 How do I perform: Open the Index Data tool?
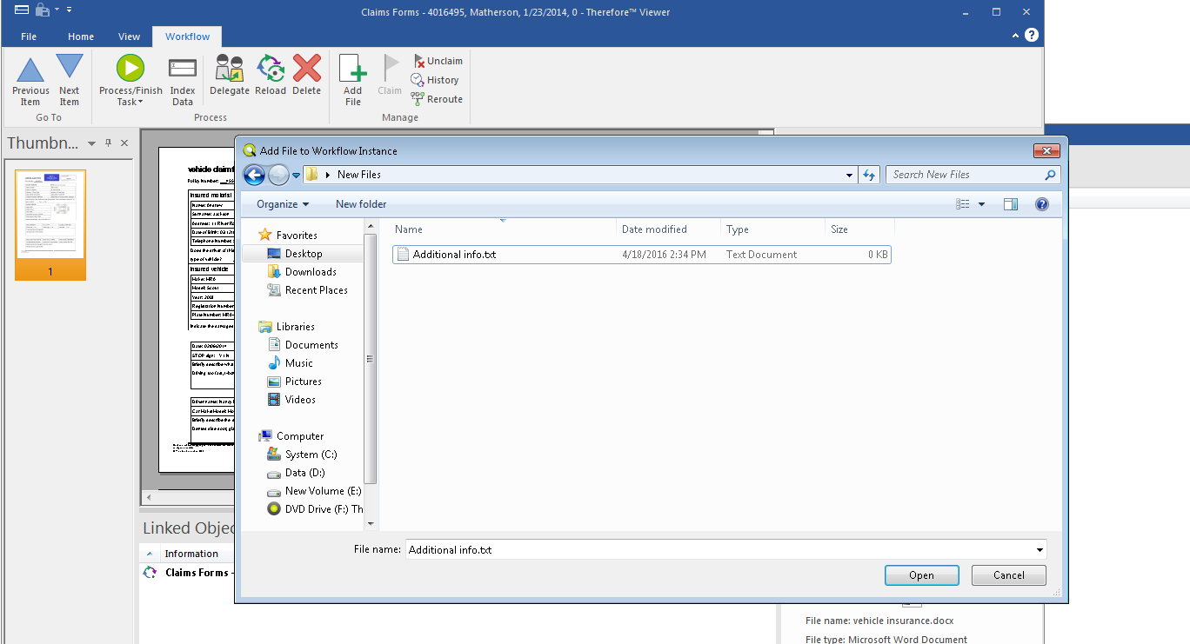[183, 70]
